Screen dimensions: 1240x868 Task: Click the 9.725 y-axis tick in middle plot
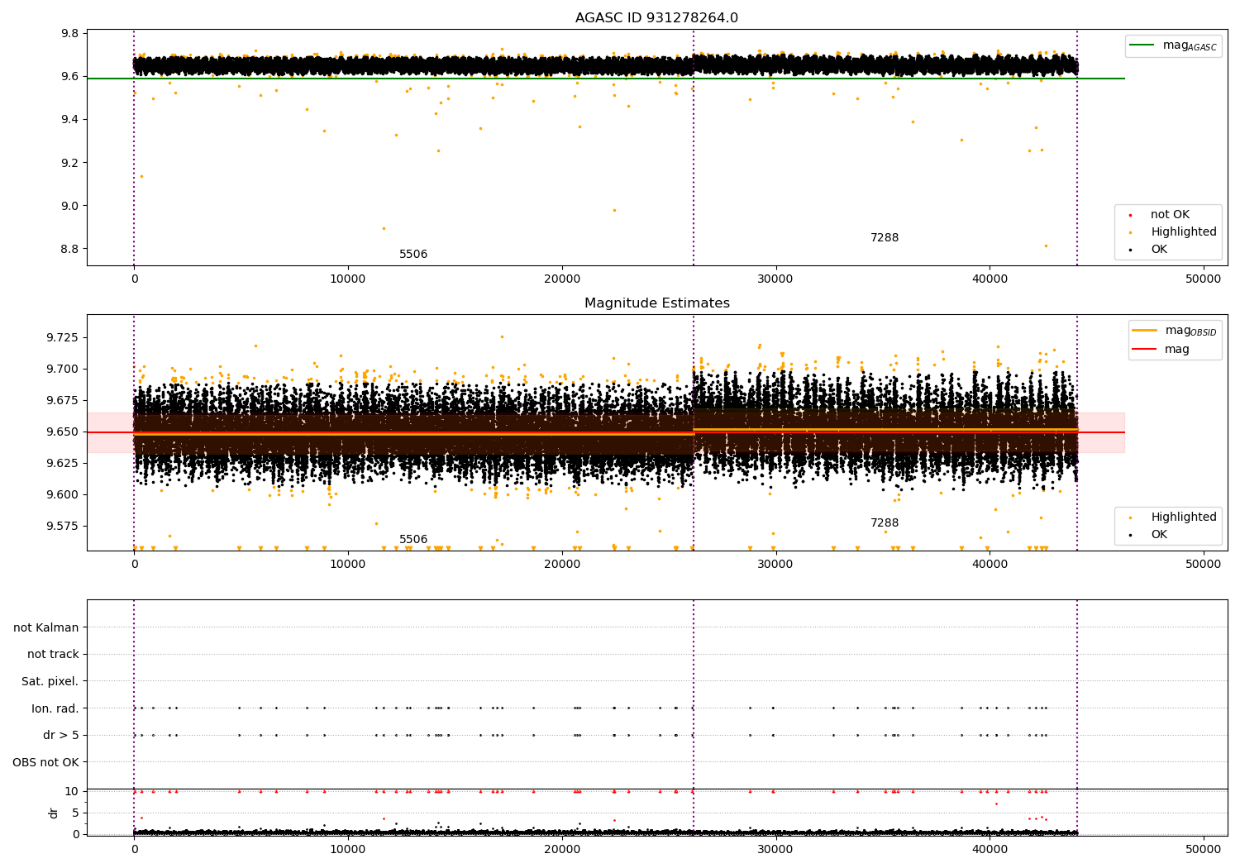point(64,337)
